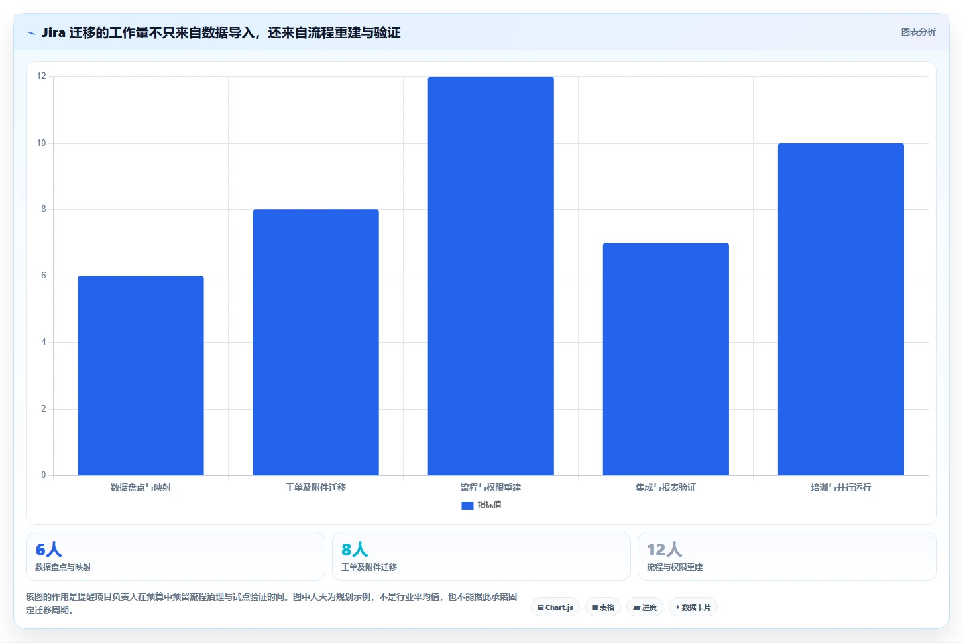The image size is (963, 643).
Task: Click the 6人 stat card value
Action: 48,550
